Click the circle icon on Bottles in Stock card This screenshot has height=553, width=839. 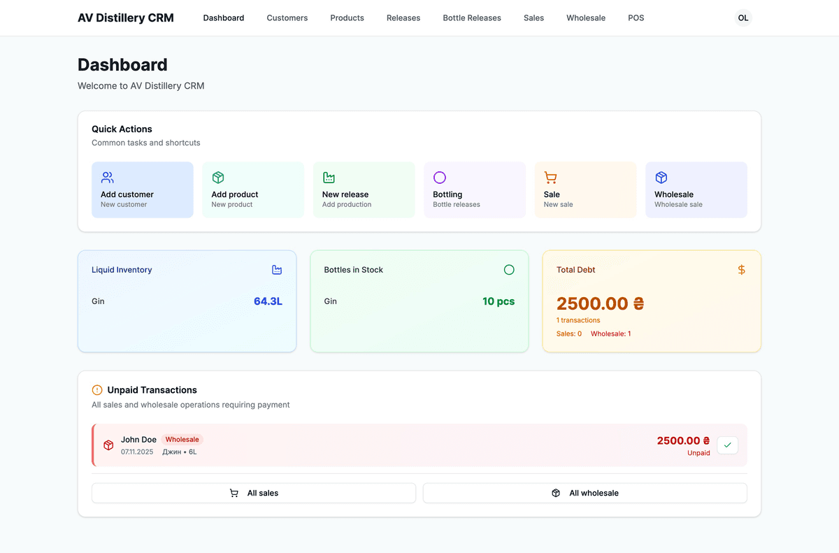pos(509,269)
